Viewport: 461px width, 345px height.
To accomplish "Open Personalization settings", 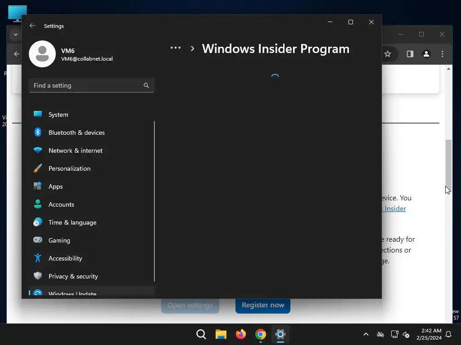I will click(91, 168).
